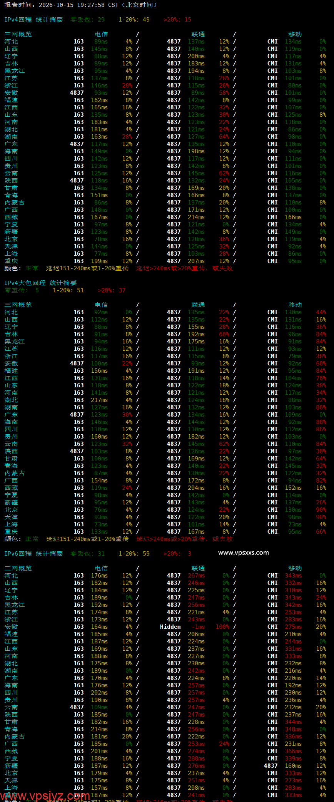Click the "黑龙江" row label in the IPv4大包回程 table
This screenshot has width=334, height=802.
click(x=15, y=342)
